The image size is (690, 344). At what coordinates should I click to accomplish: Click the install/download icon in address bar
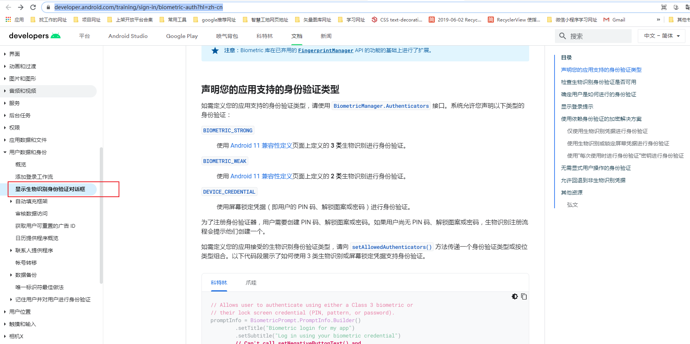676,7
